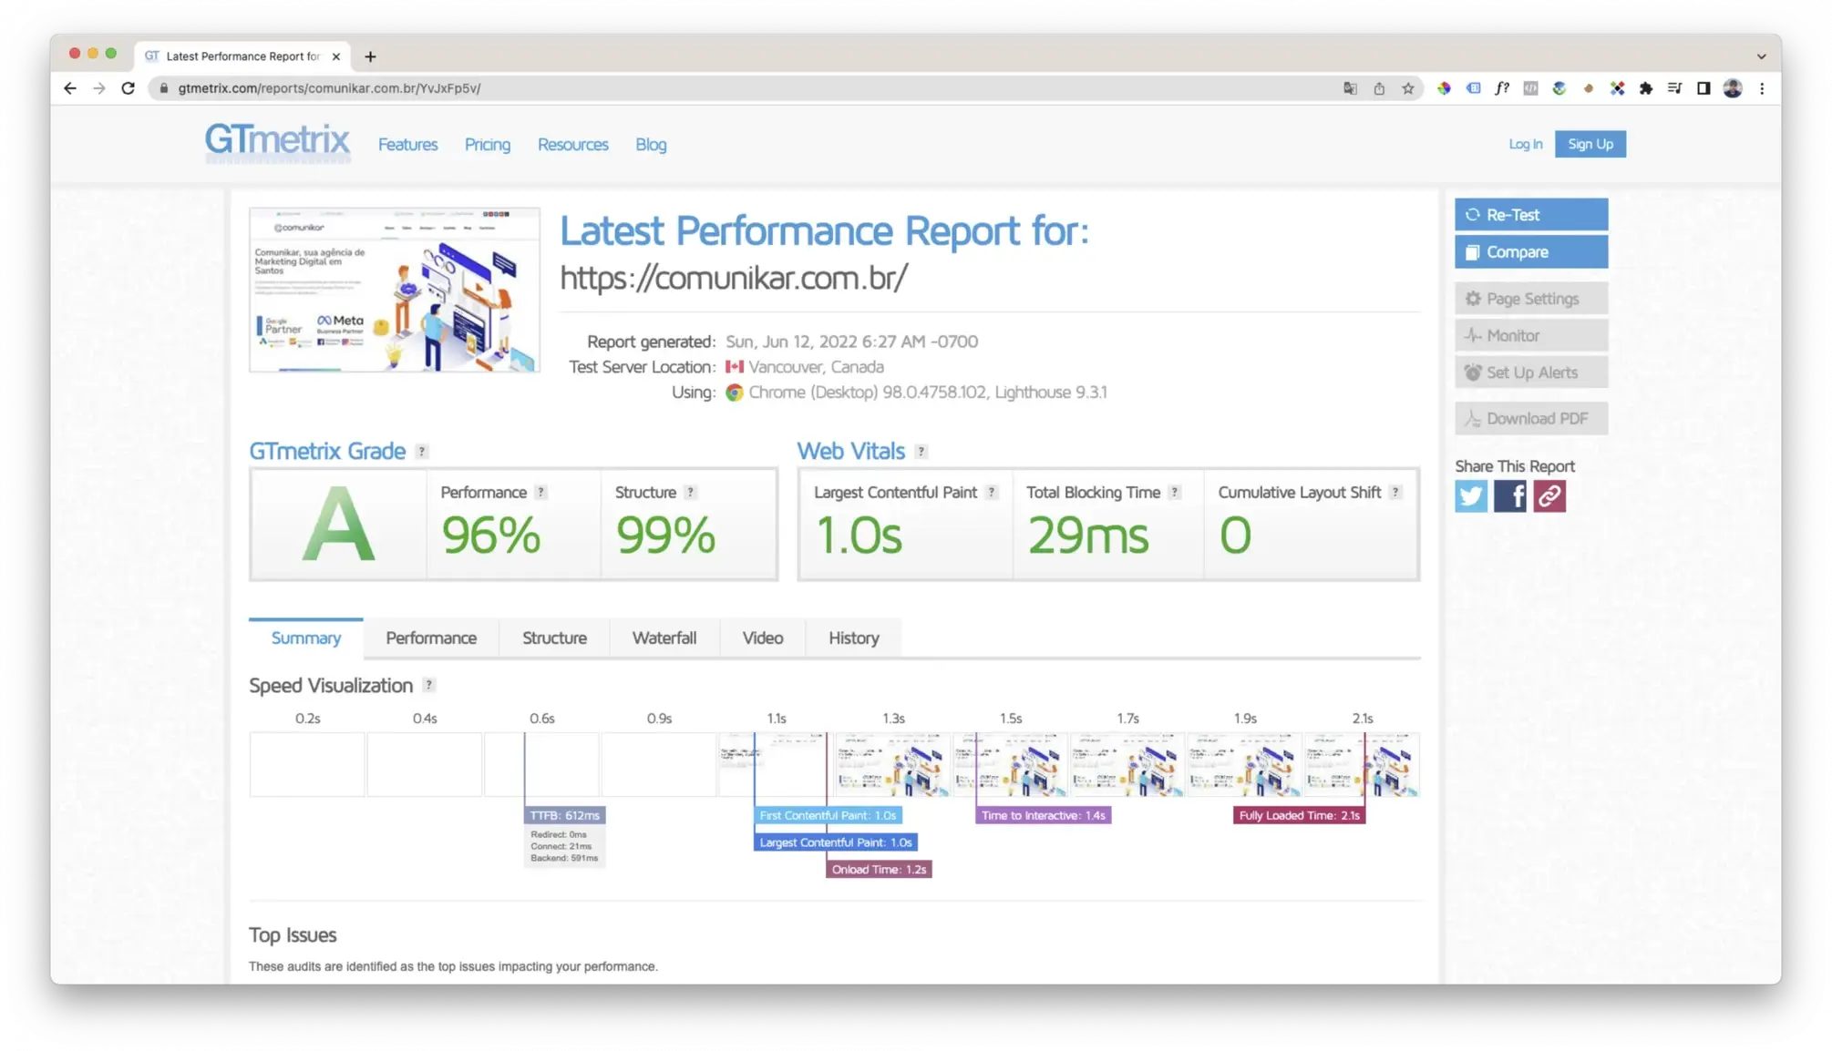Click the Vancouver, Canada location text
The width and height of the screenshot is (1832, 1051).
[816, 367]
